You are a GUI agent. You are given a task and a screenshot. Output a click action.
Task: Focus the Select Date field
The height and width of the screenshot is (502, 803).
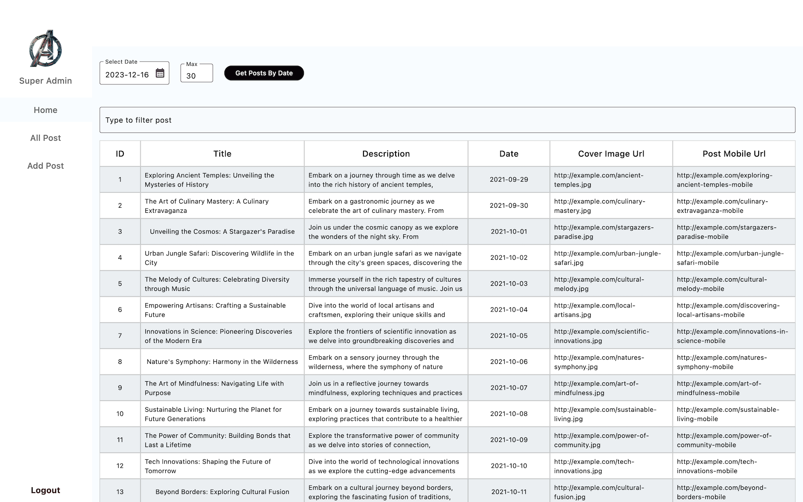134,73
